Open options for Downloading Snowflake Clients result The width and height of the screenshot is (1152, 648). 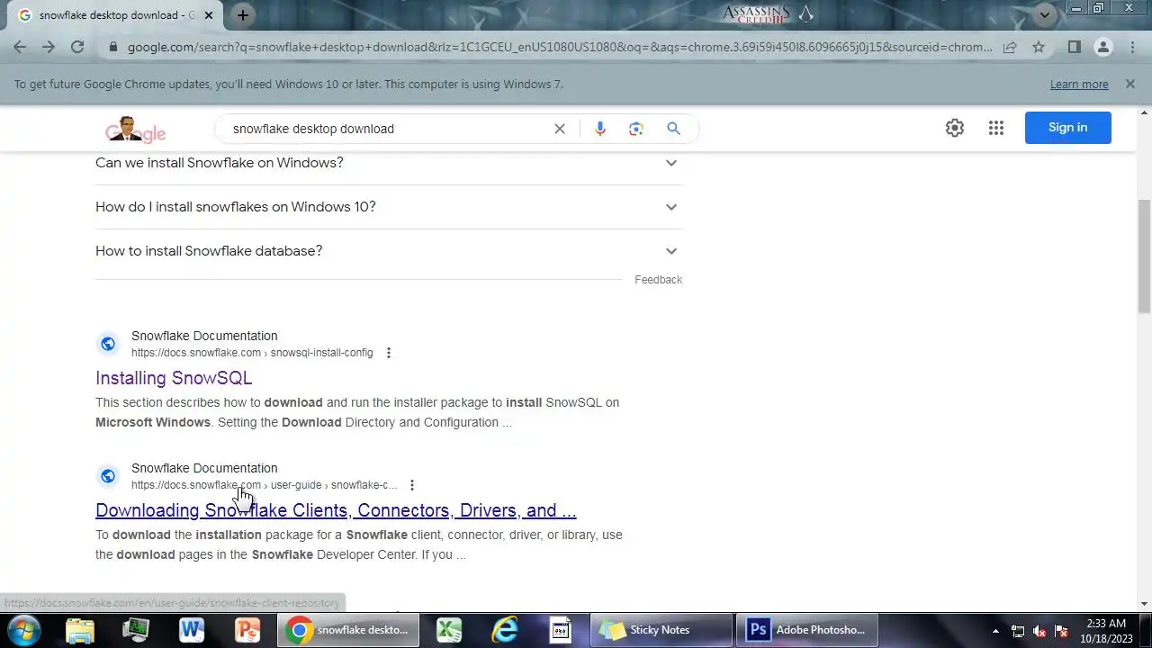[x=412, y=485]
